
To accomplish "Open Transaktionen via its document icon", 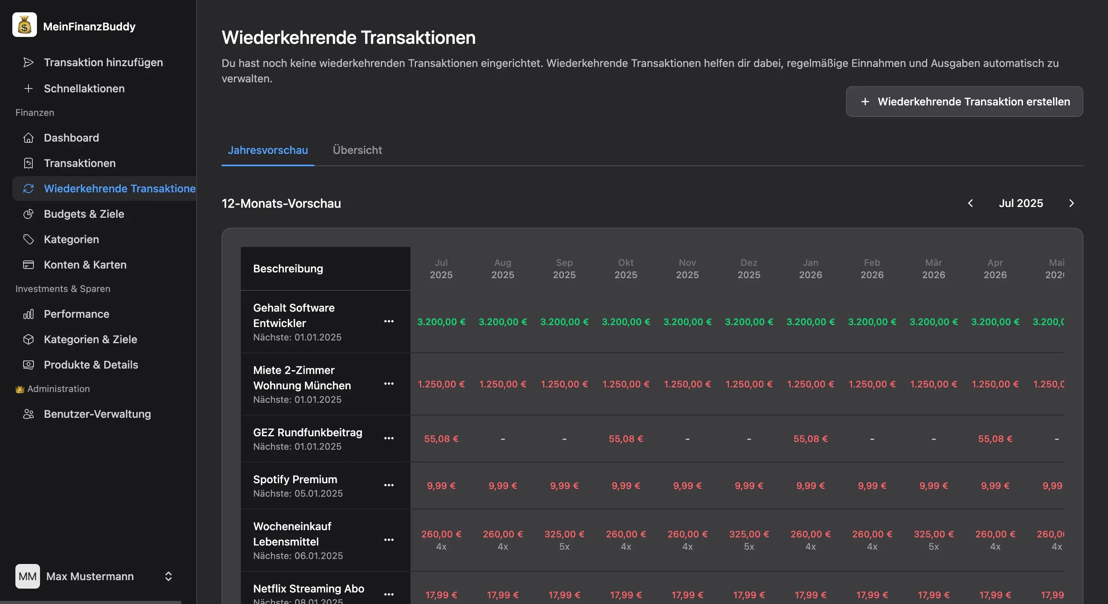I will [x=28, y=163].
